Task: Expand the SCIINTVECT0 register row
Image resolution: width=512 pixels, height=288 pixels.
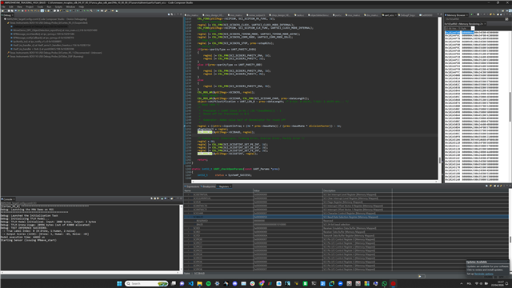Action: 189,206
